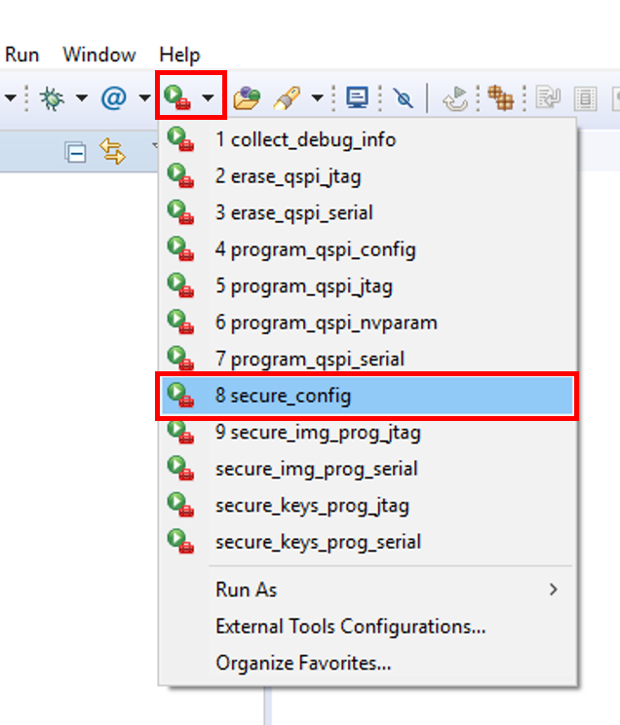Image resolution: width=620 pixels, height=725 pixels.
Task: Click the Collapse All icon
Action: 75,153
